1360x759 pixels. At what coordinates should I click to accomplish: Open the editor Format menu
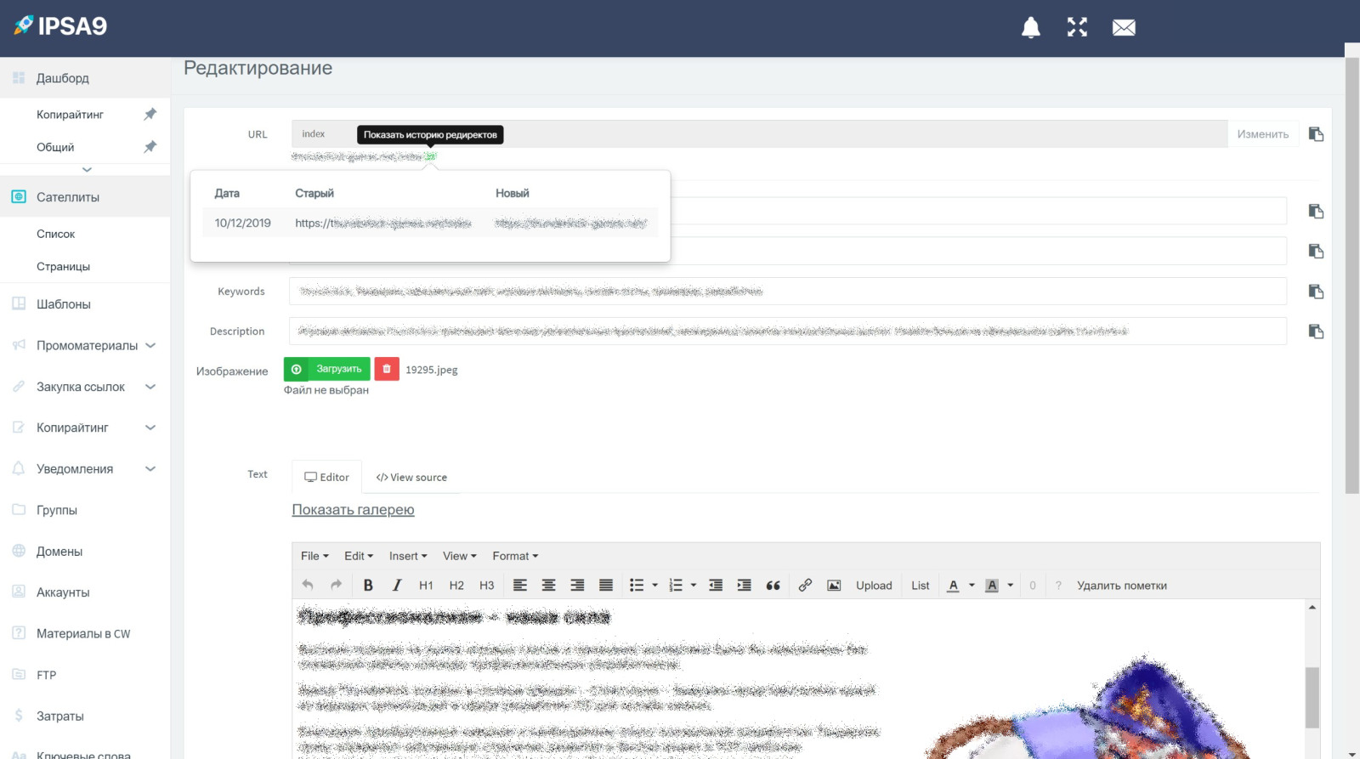point(515,556)
